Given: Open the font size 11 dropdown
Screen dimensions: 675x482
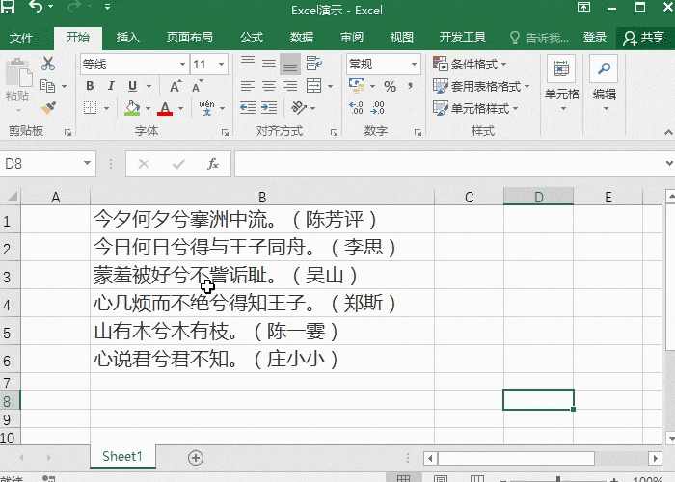Looking at the screenshot, I should pos(221,65).
